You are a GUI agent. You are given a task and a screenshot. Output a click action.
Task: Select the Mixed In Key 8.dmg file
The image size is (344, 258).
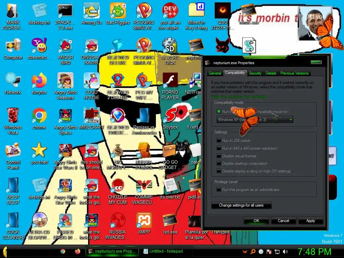[x=196, y=16]
